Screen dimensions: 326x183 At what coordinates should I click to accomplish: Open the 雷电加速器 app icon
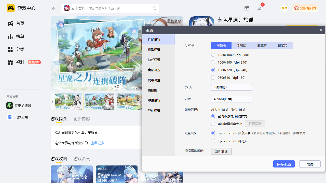point(10,105)
